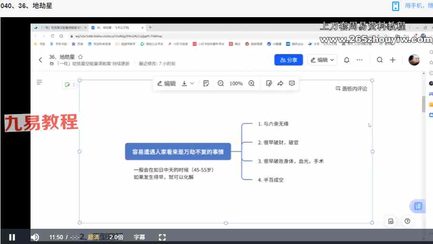
Task: Open the three-dot more options menu
Action: 360,60
